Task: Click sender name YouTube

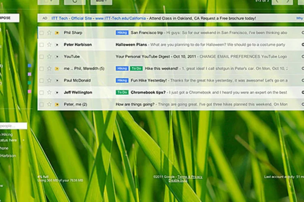Action: [72, 57]
